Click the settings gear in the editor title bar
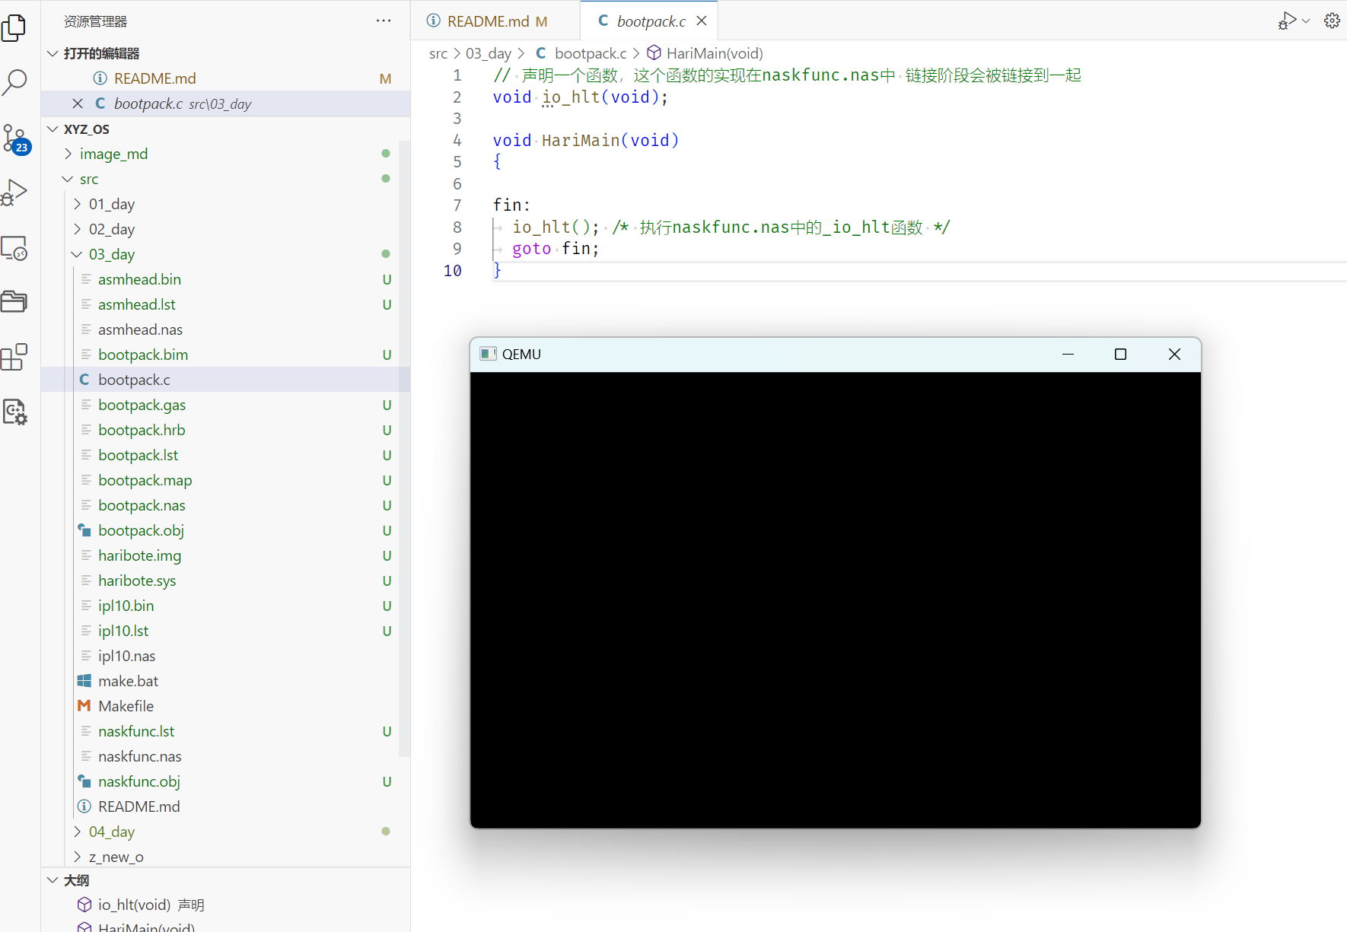This screenshot has width=1347, height=932. coord(1332,21)
